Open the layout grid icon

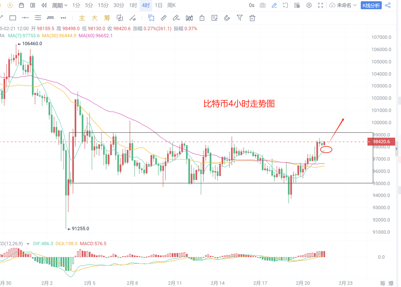tap(33, 5)
